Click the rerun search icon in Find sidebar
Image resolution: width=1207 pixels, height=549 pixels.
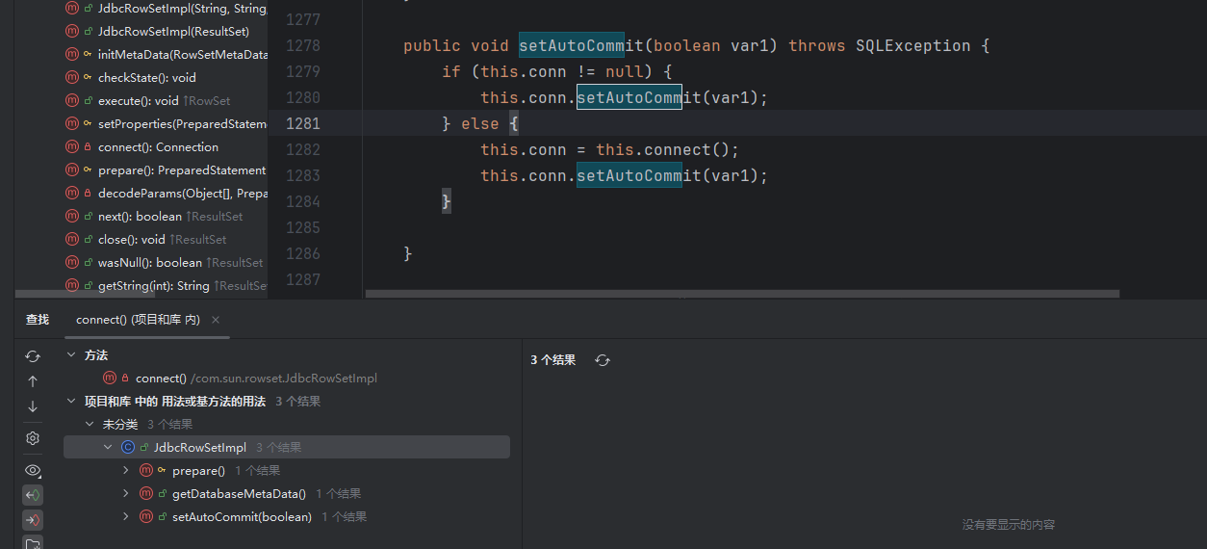click(33, 356)
